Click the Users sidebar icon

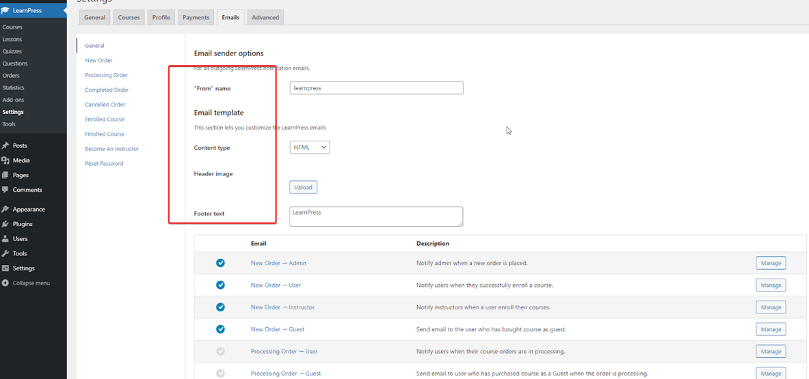(5, 239)
